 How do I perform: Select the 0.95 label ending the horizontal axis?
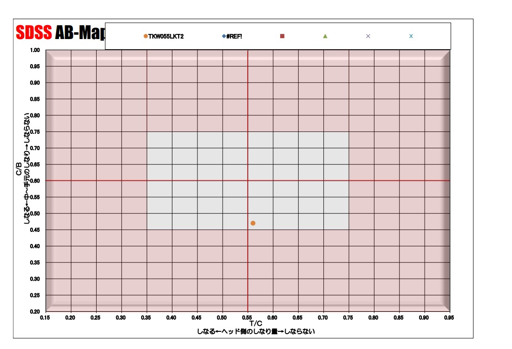pyautogui.click(x=449, y=317)
